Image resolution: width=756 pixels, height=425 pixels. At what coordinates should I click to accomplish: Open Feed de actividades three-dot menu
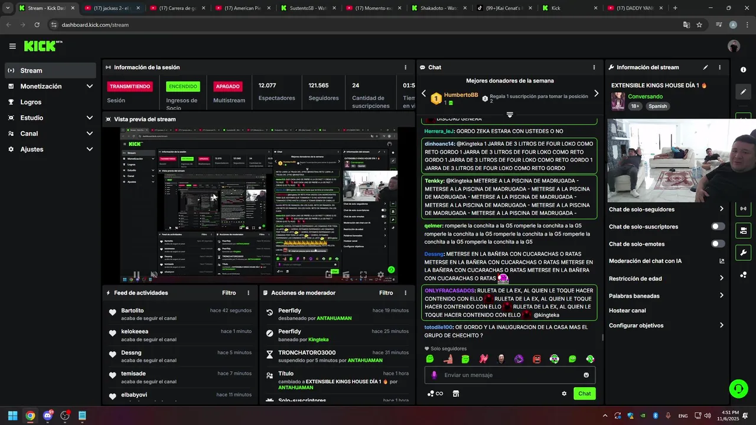pyautogui.click(x=248, y=293)
